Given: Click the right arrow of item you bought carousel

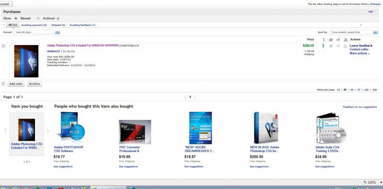Looking at the screenshot, I should [48, 131].
